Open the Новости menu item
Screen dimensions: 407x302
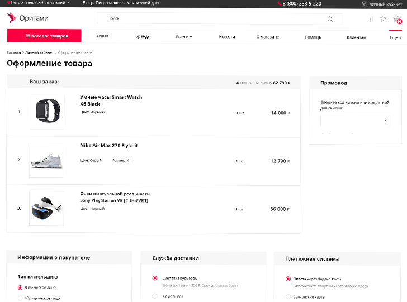coord(227,37)
